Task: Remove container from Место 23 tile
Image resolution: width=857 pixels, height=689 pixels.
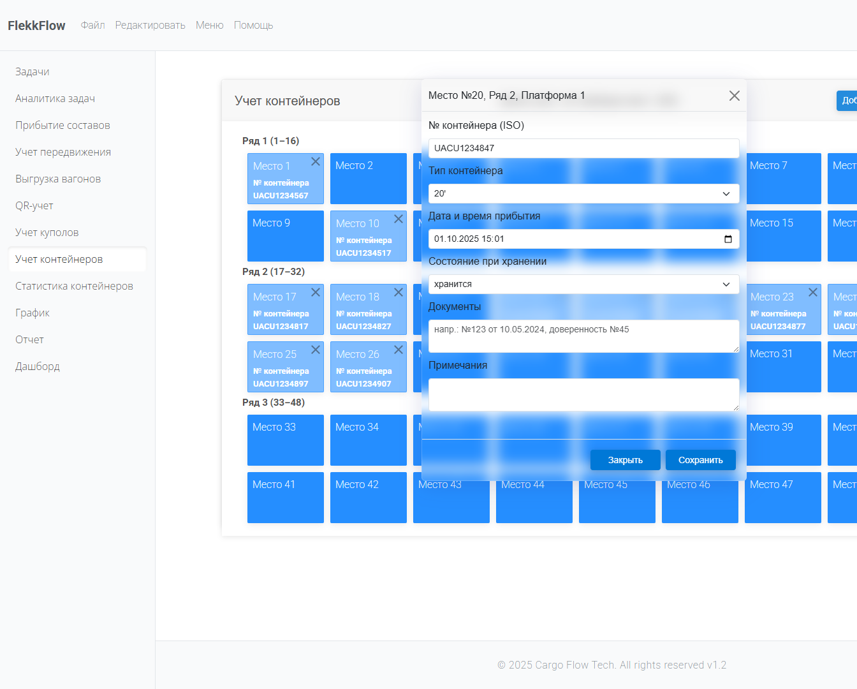Action: (x=813, y=293)
